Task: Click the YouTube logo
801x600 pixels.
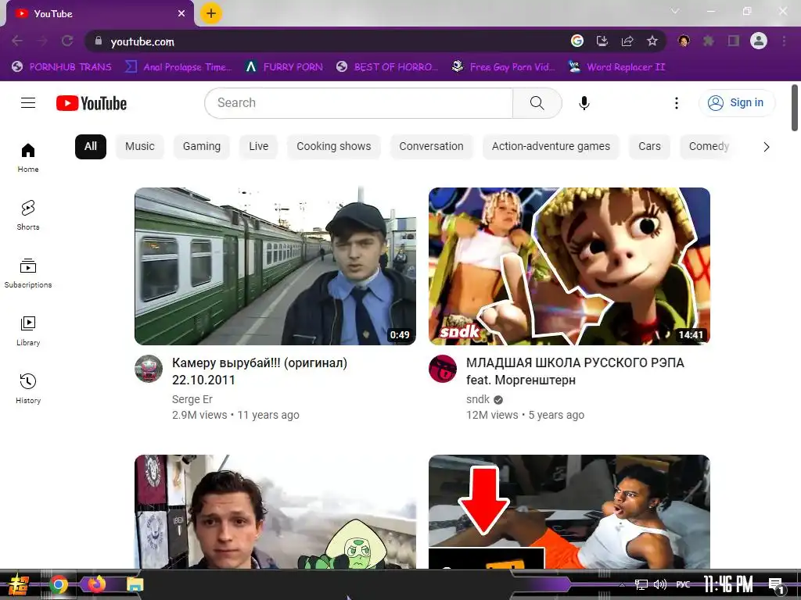Action: pyautogui.click(x=92, y=103)
